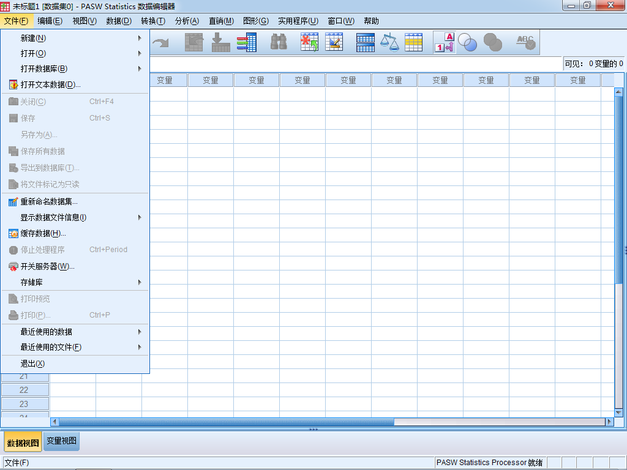Expand the 打开(O) submenu
This screenshot has height=470, width=627.
75,54
